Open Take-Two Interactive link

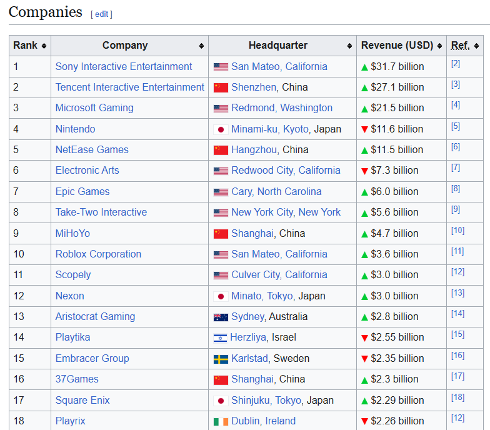tap(101, 212)
